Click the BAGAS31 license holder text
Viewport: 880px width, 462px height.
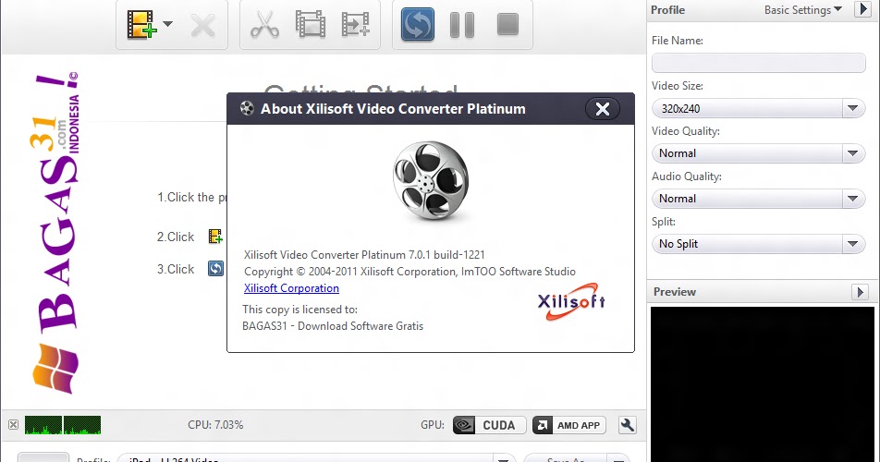point(333,326)
